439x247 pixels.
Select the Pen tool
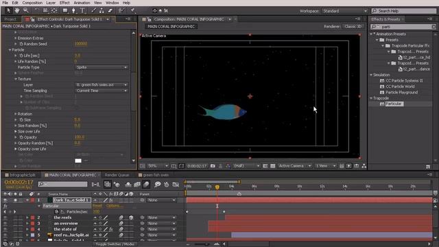pyautogui.click(x=73, y=11)
